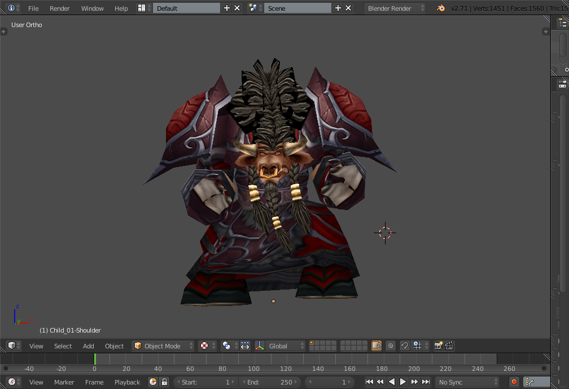Open the 3D View's View menu
The image size is (569, 389).
tap(36, 346)
